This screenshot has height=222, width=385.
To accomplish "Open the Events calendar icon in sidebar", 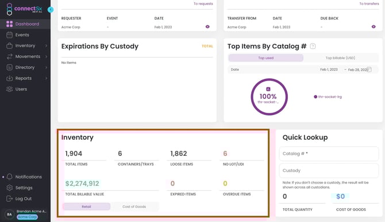I will point(9,35).
